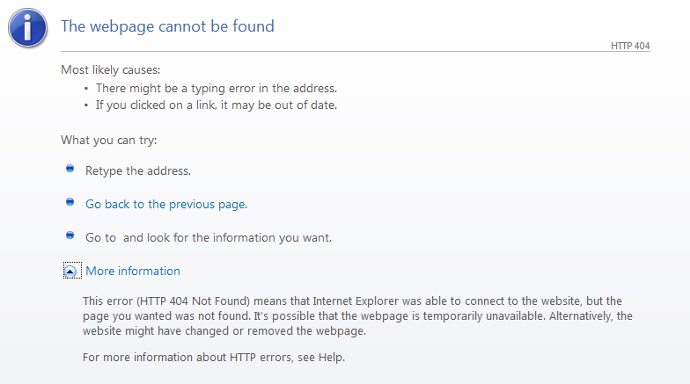Click the HTTP 404 label
Image resolution: width=690 pixels, height=384 pixels.
(x=630, y=46)
